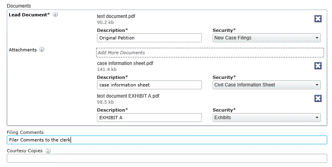Focus the EXHIBIT A description field
The height and width of the screenshot is (167, 332).
click(x=149, y=118)
